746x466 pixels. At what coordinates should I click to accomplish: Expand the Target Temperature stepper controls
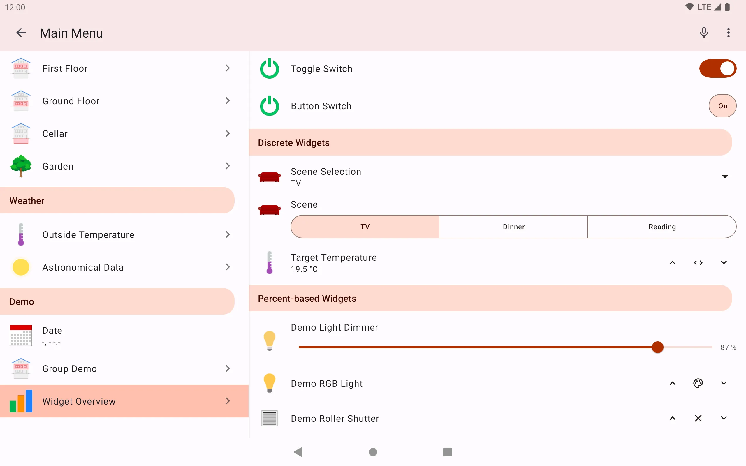(698, 262)
